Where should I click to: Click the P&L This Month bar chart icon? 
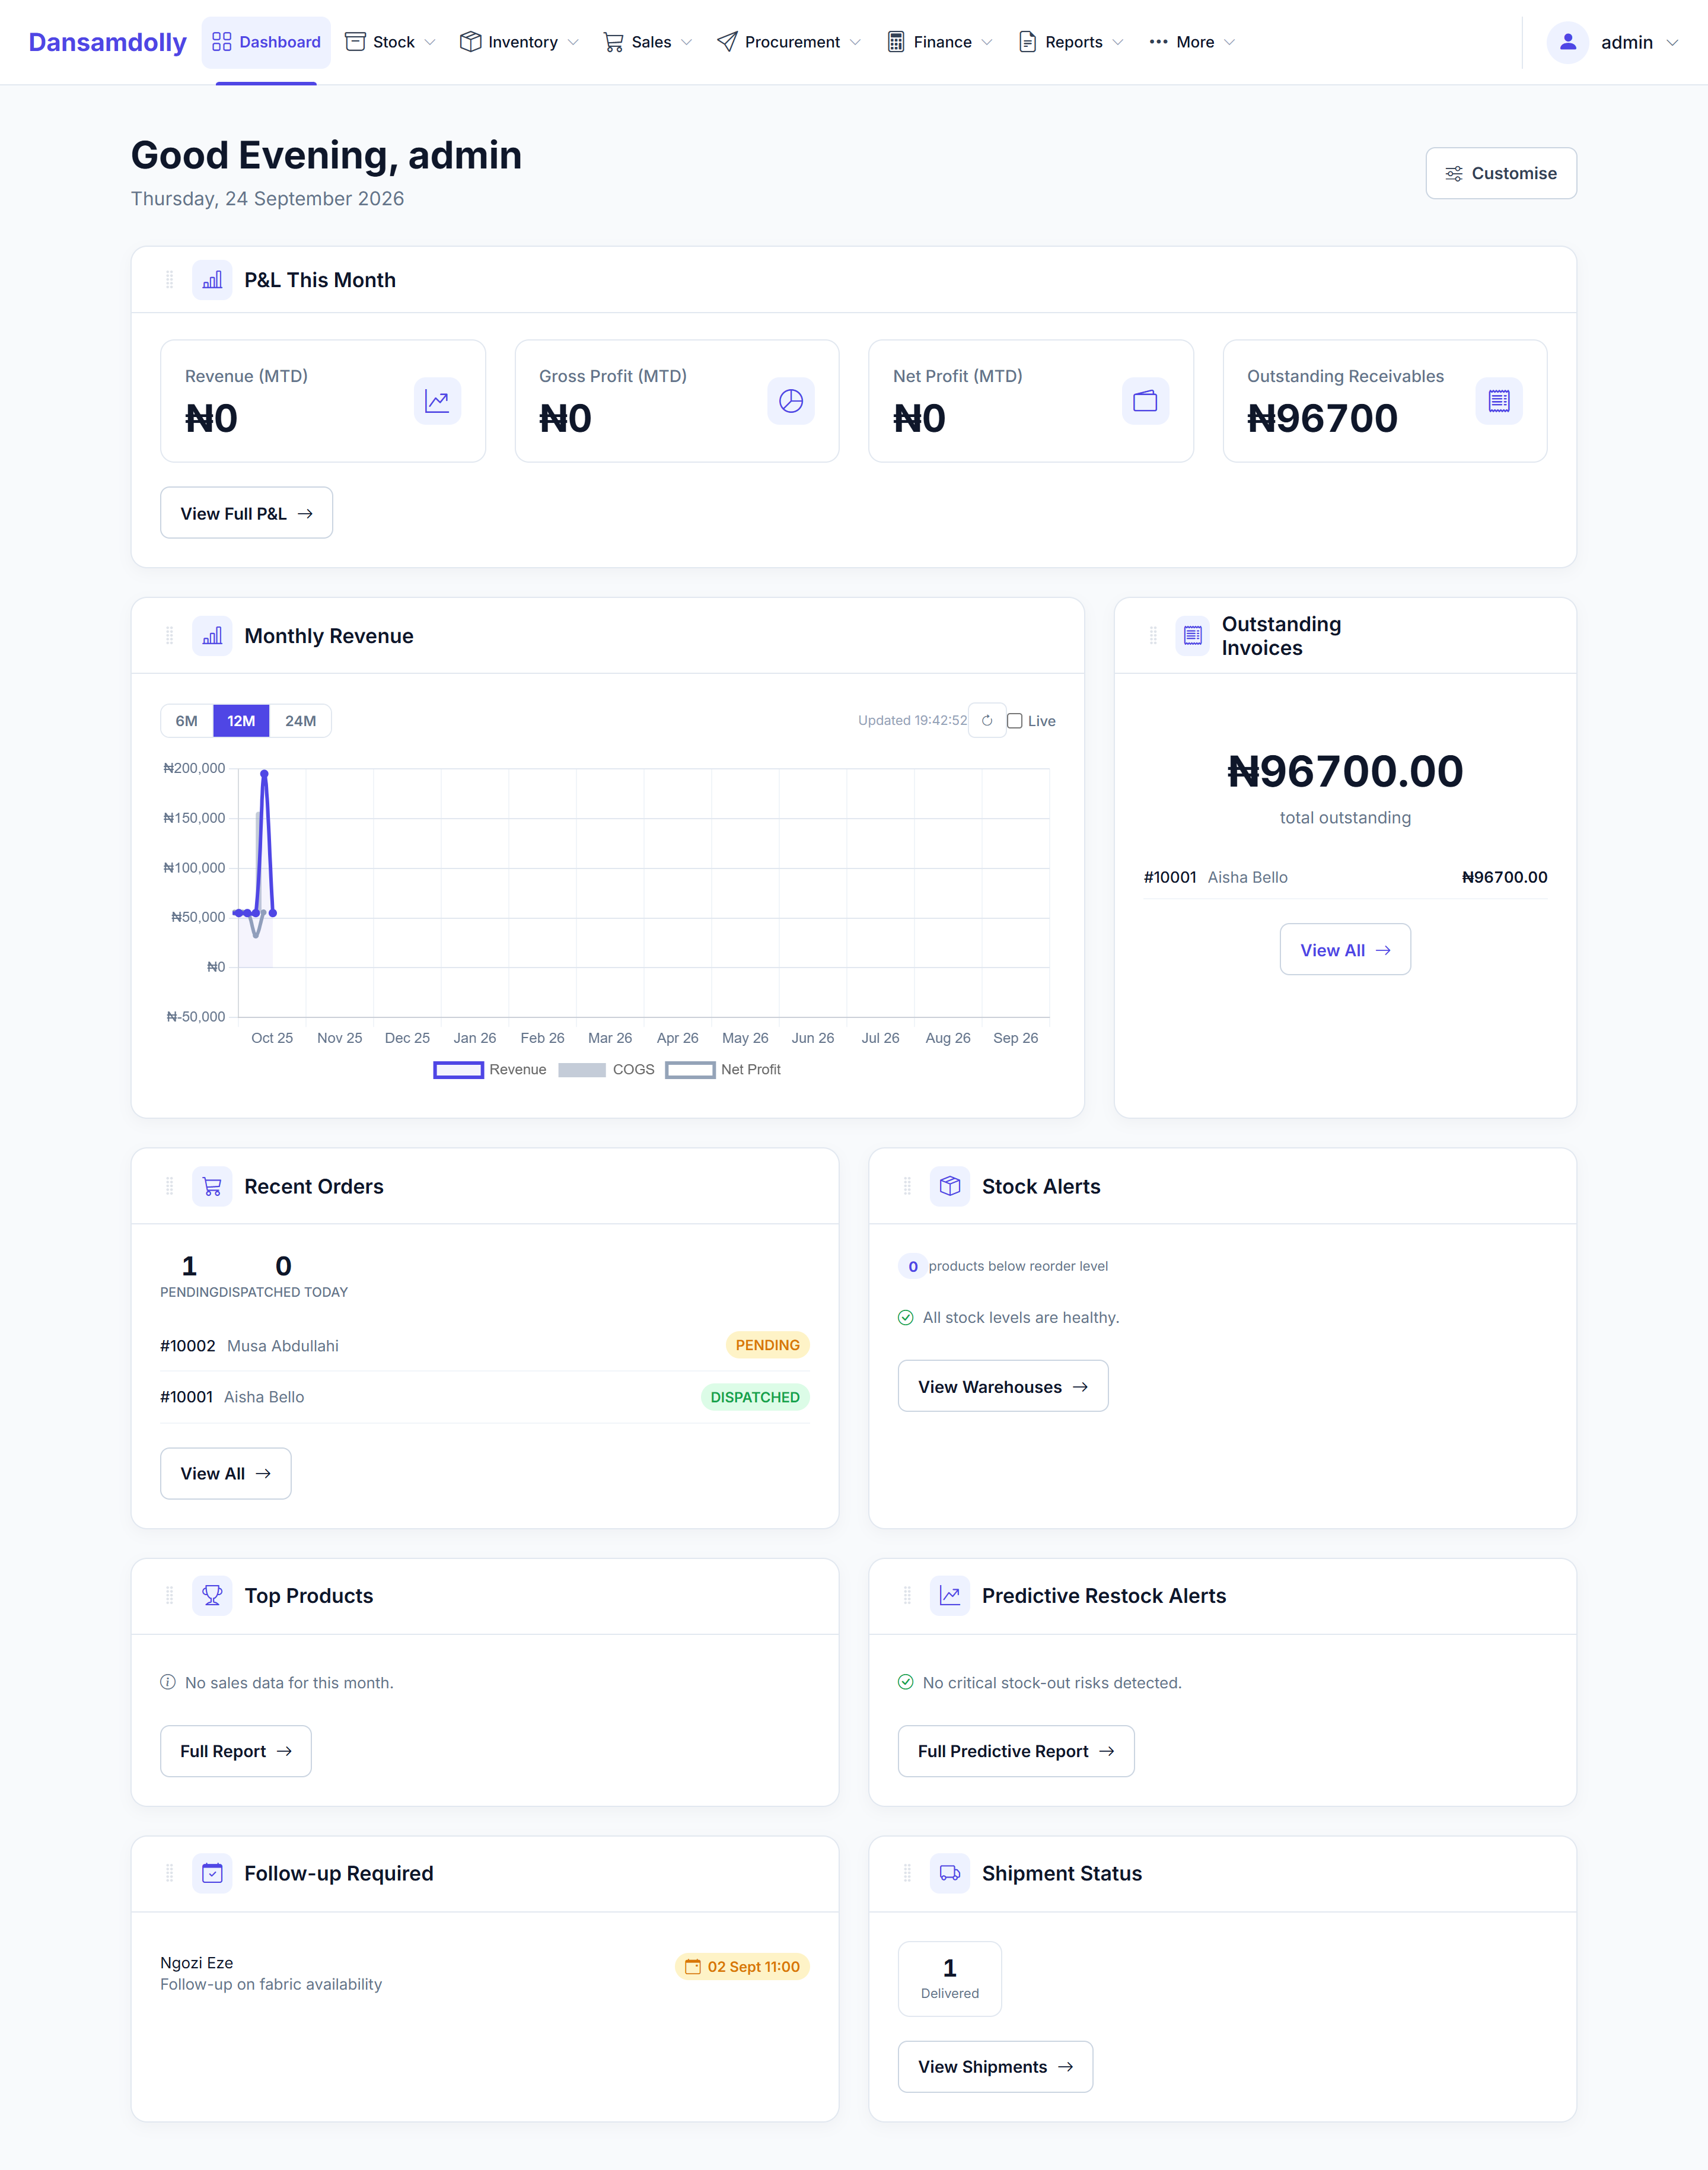point(212,280)
